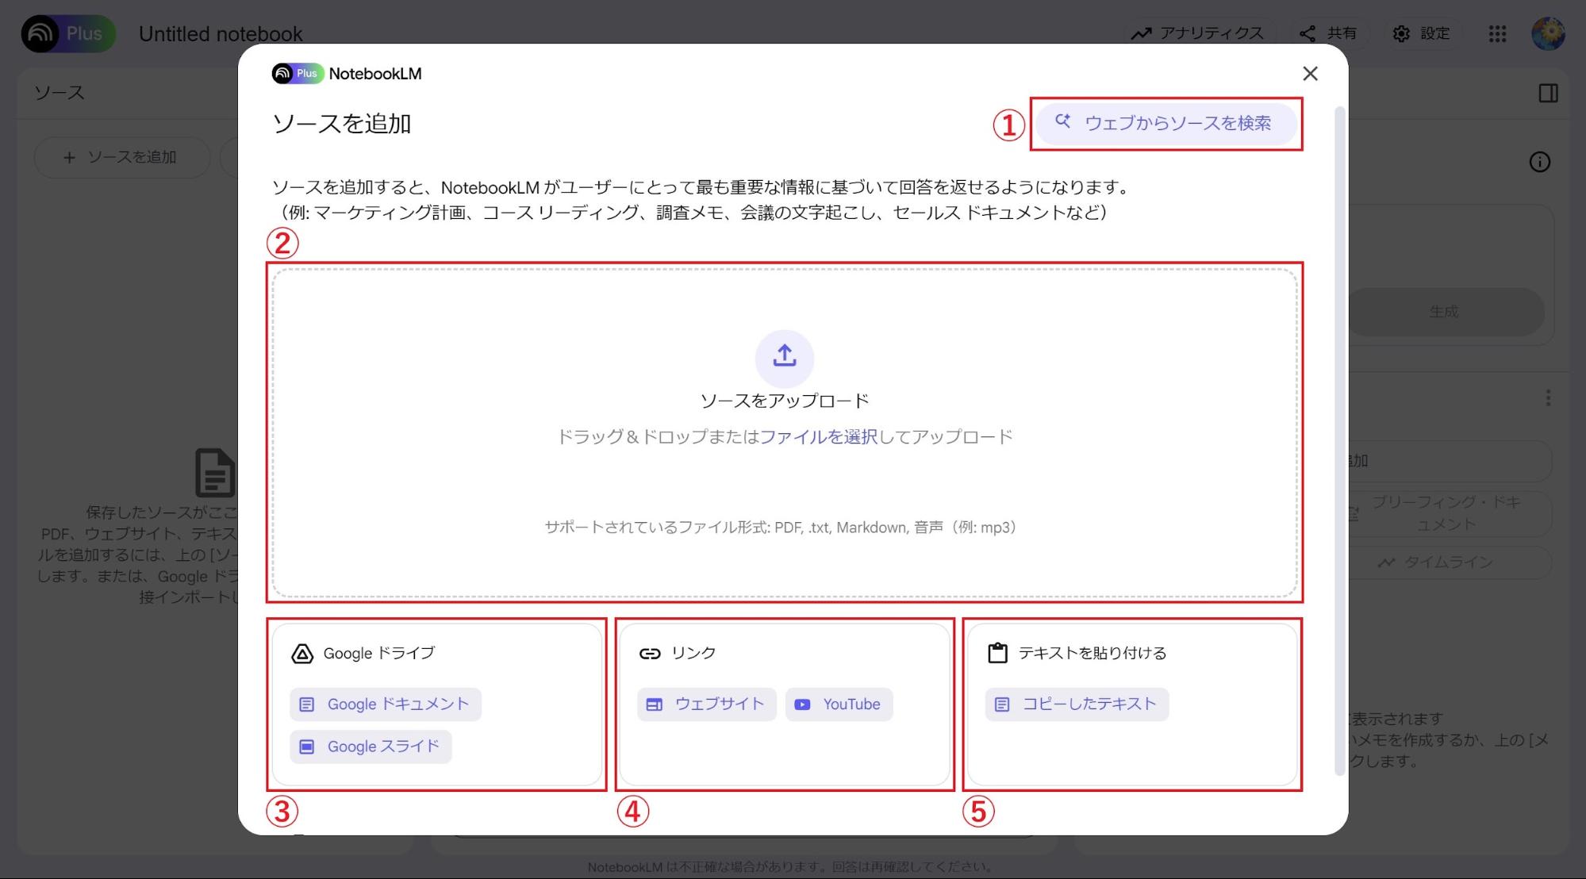This screenshot has width=1586, height=879.
Task: Open 設定 settings in the top bar
Action: click(1422, 33)
